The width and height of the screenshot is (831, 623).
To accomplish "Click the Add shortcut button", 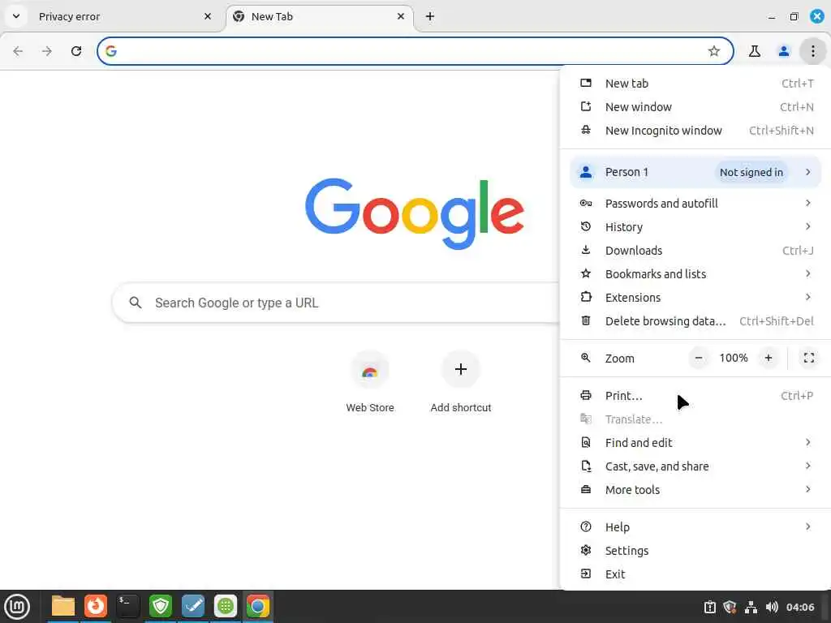I will [461, 383].
